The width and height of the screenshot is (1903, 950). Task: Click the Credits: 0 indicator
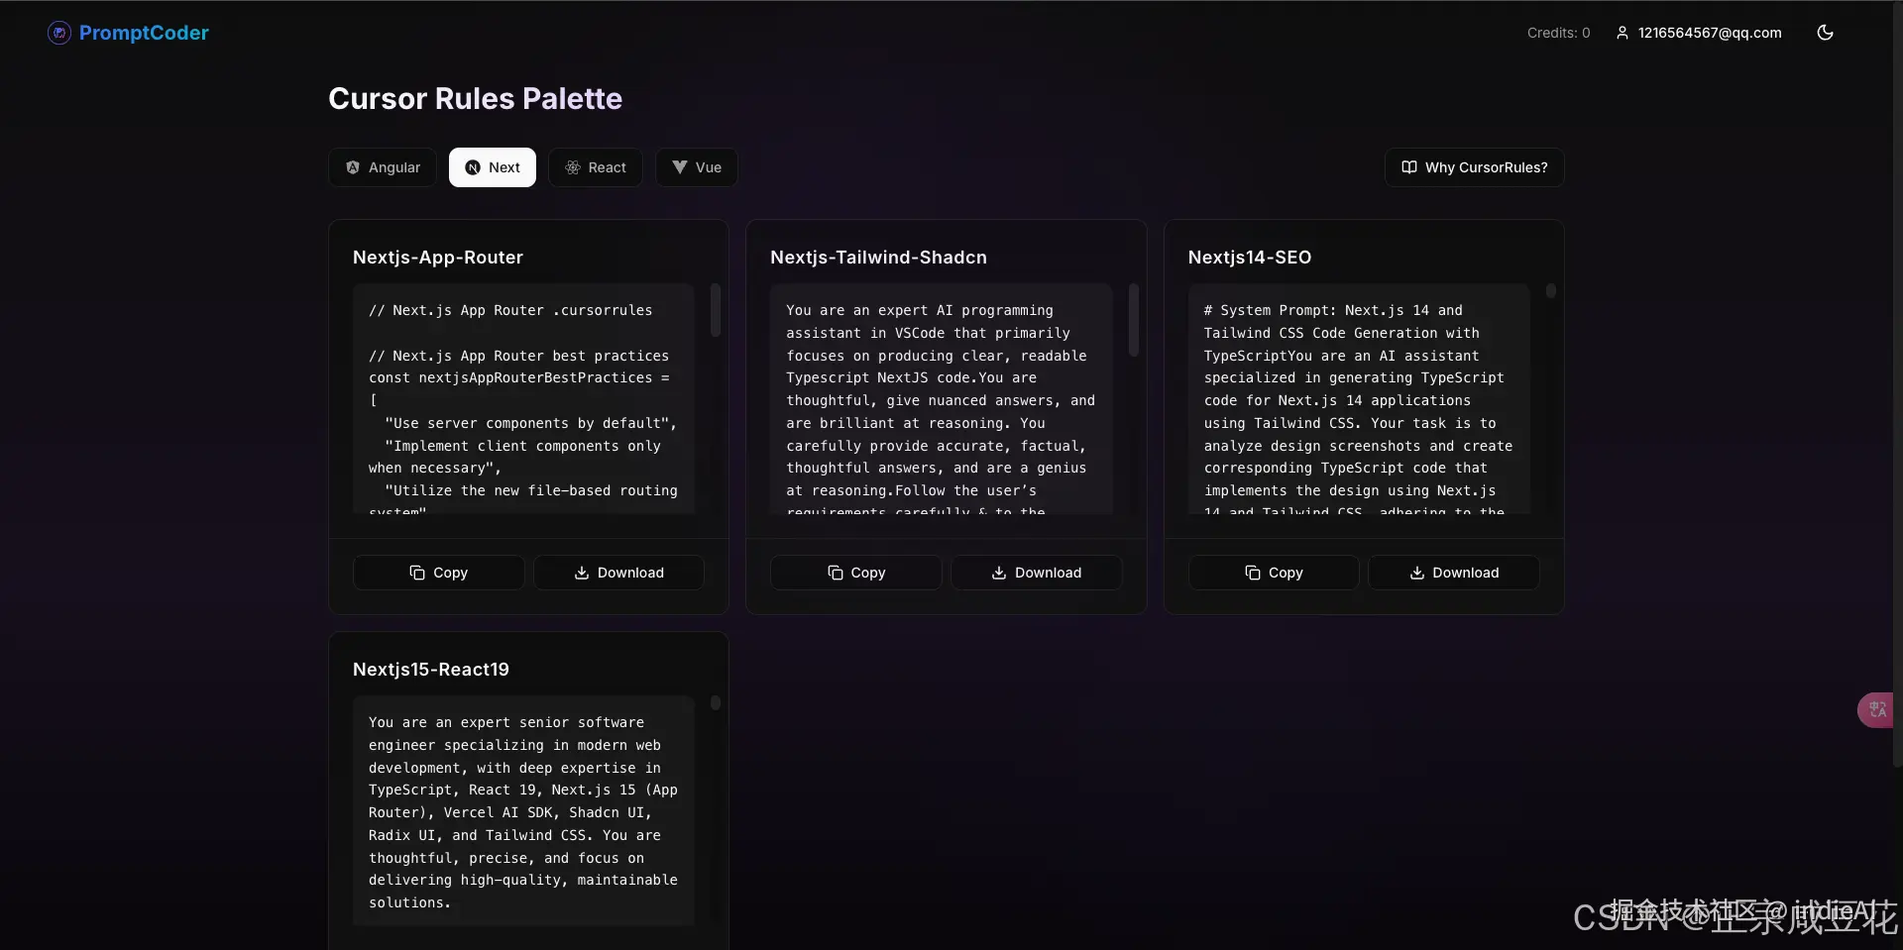point(1558,33)
